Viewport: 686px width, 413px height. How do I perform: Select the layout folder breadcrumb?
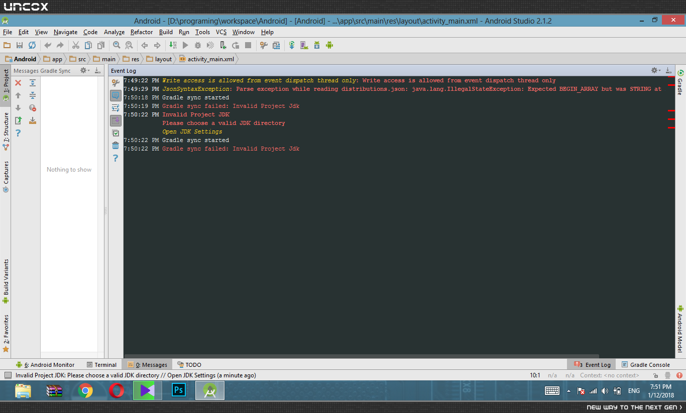coord(159,59)
